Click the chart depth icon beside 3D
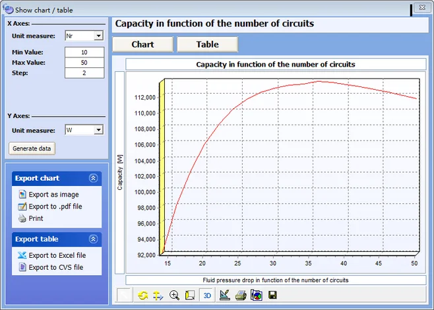The width and height of the screenshot is (434, 310). [191, 295]
